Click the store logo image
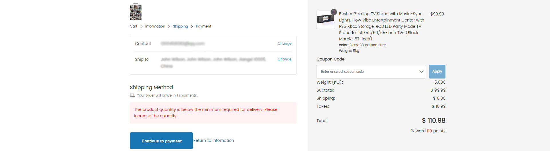Viewport: 550px width, 151px height. pos(135,12)
